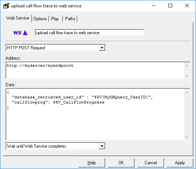Maximize the dialog window
This screenshot has width=196, height=169.
170,6
